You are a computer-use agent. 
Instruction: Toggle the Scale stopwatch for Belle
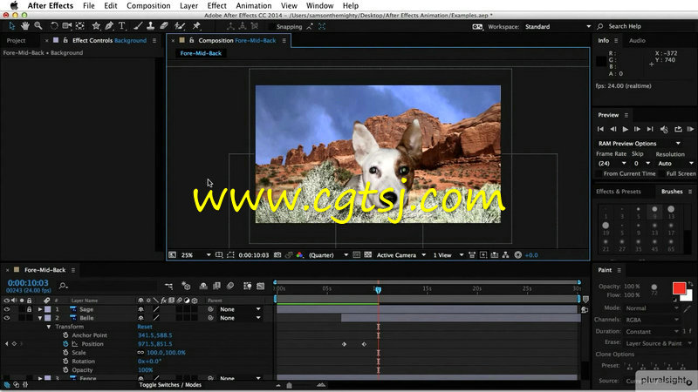coord(65,353)
